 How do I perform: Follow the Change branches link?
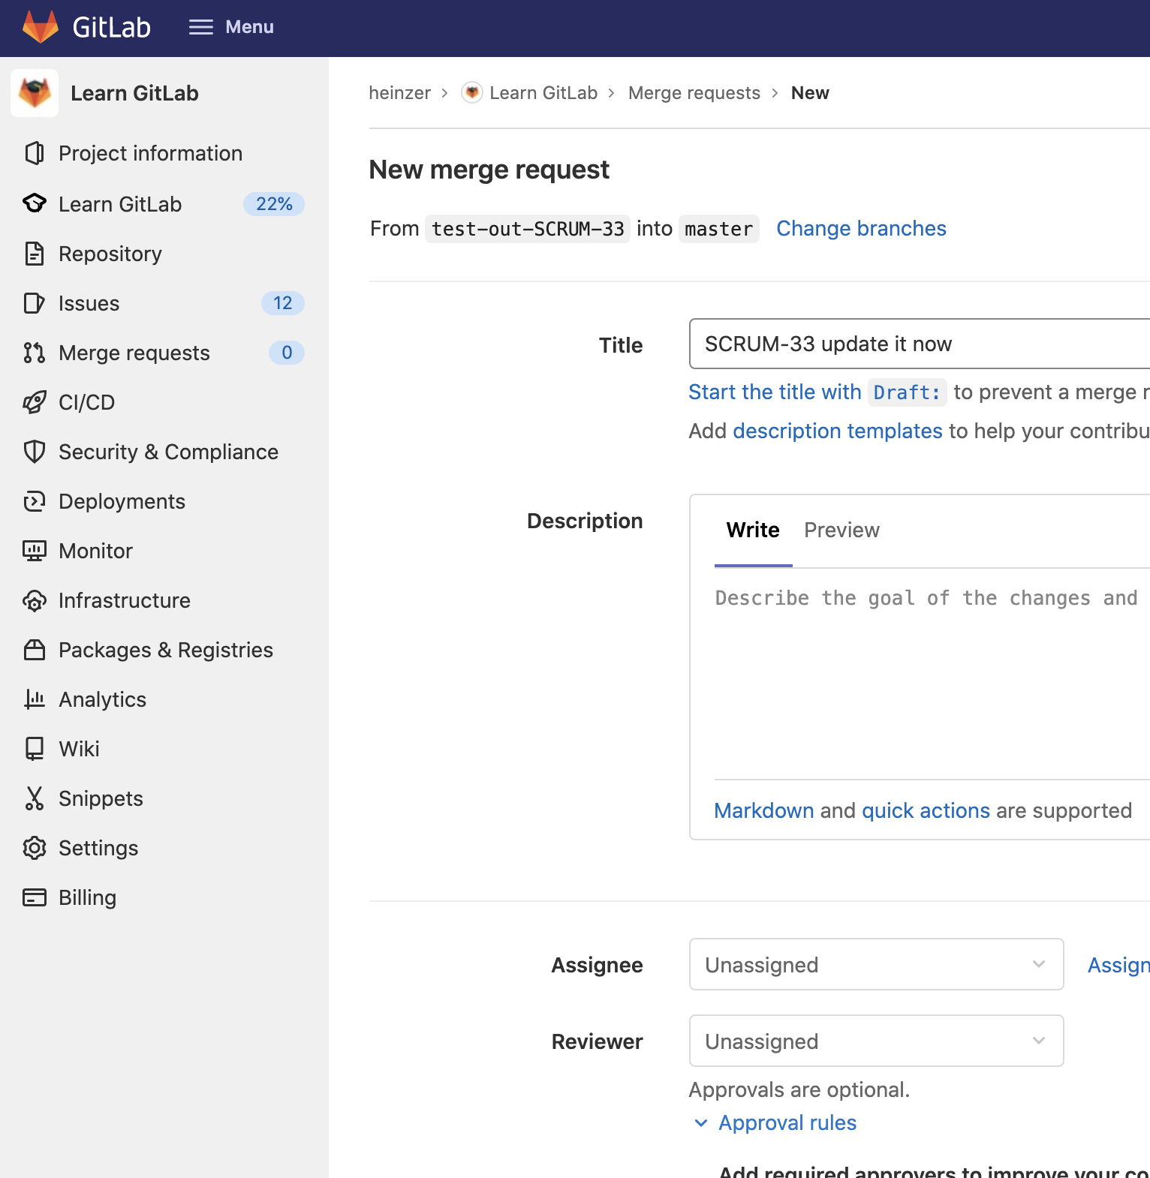click(x=861, y=228)
